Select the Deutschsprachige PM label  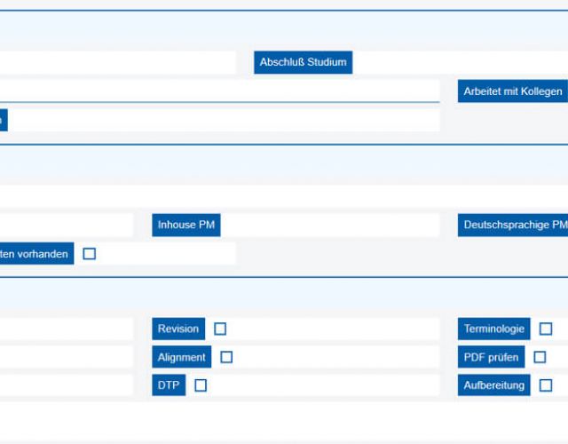(514, 226)
